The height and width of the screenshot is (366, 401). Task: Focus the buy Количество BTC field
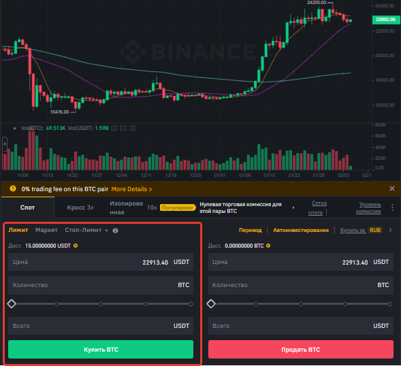click(101, 285)
